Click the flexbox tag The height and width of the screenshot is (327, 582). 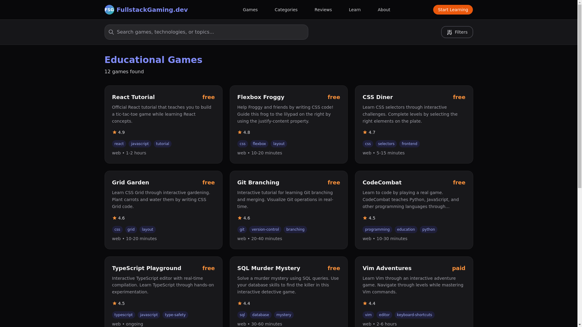point(259,144)
